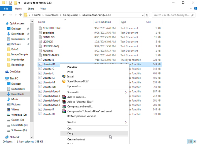Click the Install shield icon in context menu
The width and height of the screenshot is (198, 144).
64,76
